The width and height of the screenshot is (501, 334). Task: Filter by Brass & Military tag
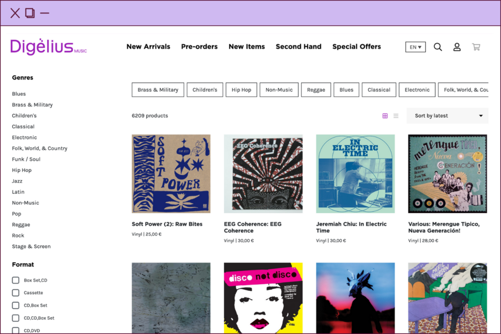pyautogui.click(x=158, y=90)
